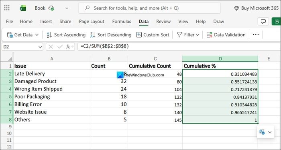Click the Filter button
The image size is (281, 150).
(x=185, y=35)
